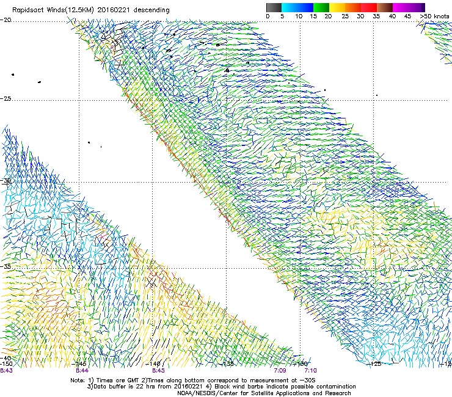
Task: Click the 8:44 swath time label
Action: 82,371
